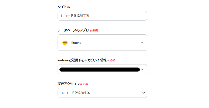This screenshot has height=108, width=209.
Task: Click the blacked-out account name field
Action: click(x=99, y=69)
